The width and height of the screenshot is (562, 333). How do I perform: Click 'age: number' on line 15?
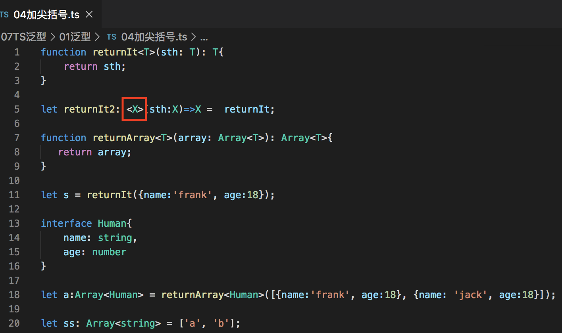[95, 252]
